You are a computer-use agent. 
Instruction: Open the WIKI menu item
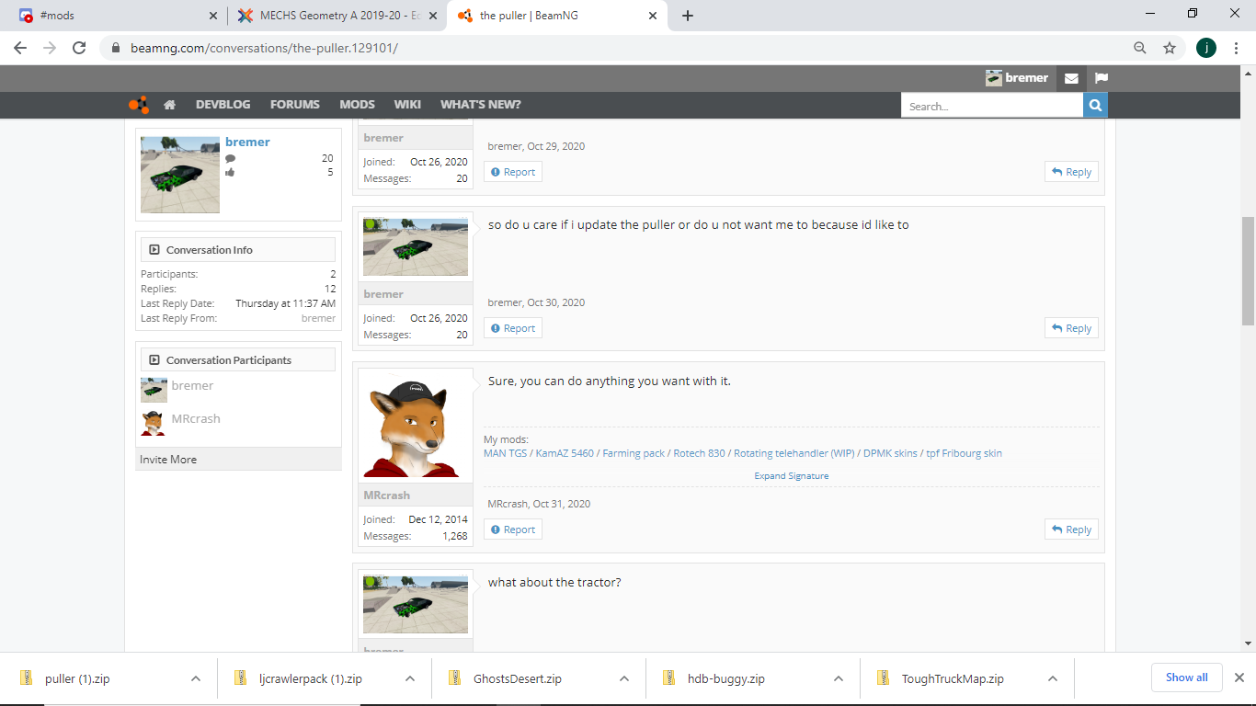(x=407, y=105)
